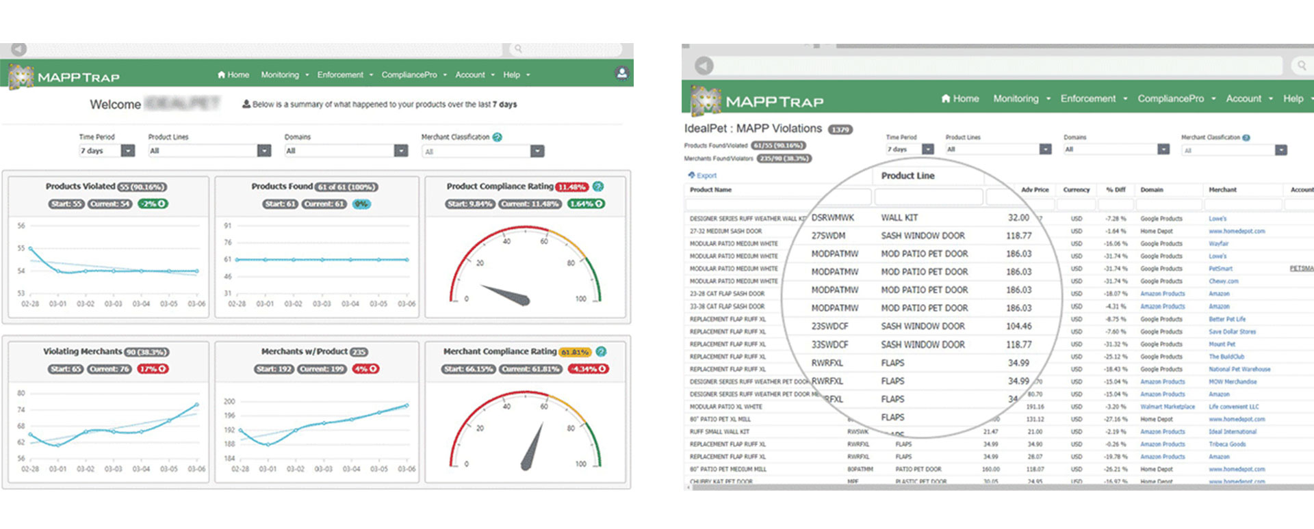Open the Enforcement menu in the dashboard window

[x=345, y=74]
